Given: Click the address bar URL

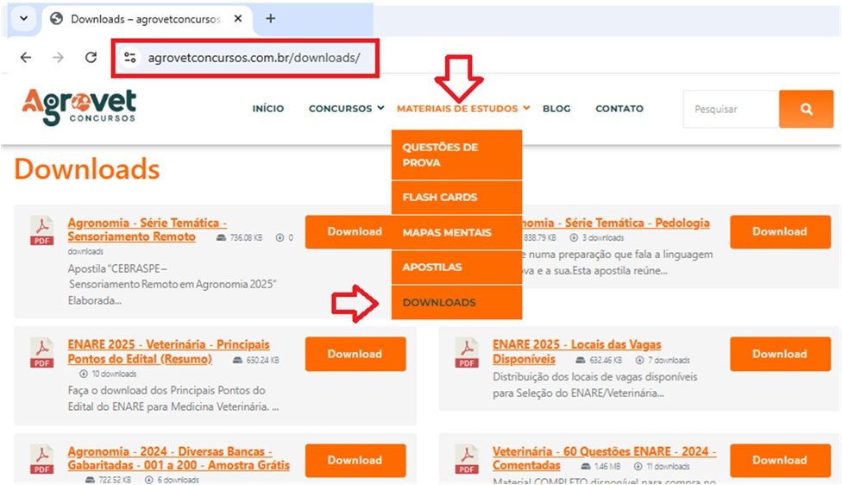Looking at the screenshot, I should [x=254, y=58].
